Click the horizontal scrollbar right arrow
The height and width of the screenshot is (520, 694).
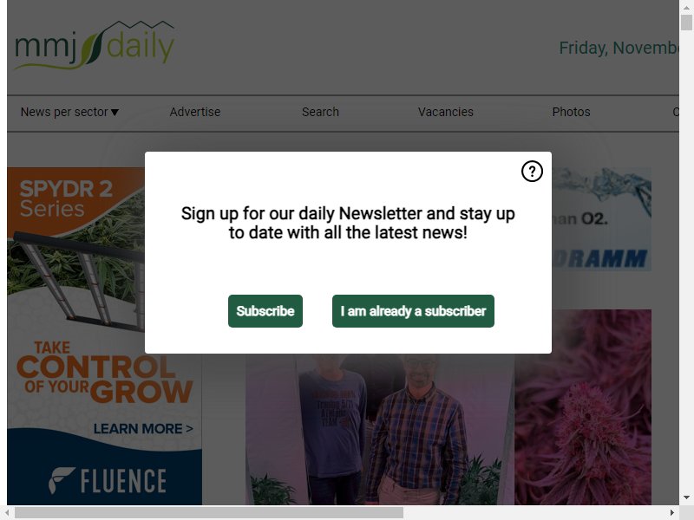[671, 512]
